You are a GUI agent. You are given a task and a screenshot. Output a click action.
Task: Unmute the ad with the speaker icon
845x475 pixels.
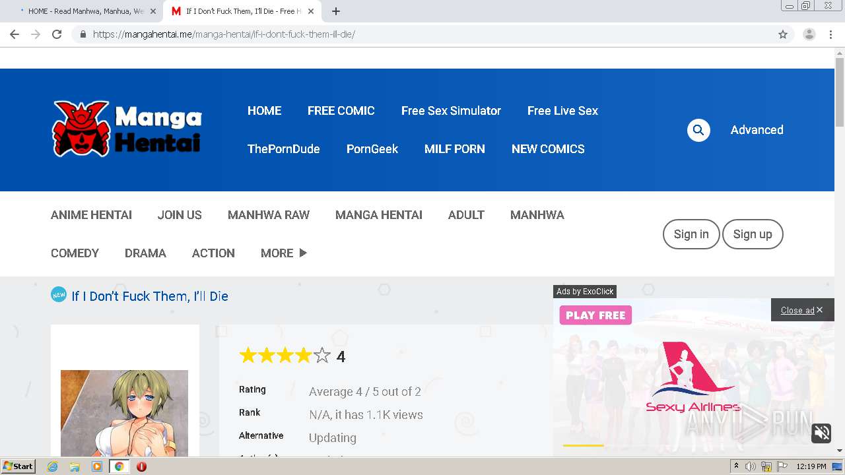pyautogui.click(x=822, y=433)
